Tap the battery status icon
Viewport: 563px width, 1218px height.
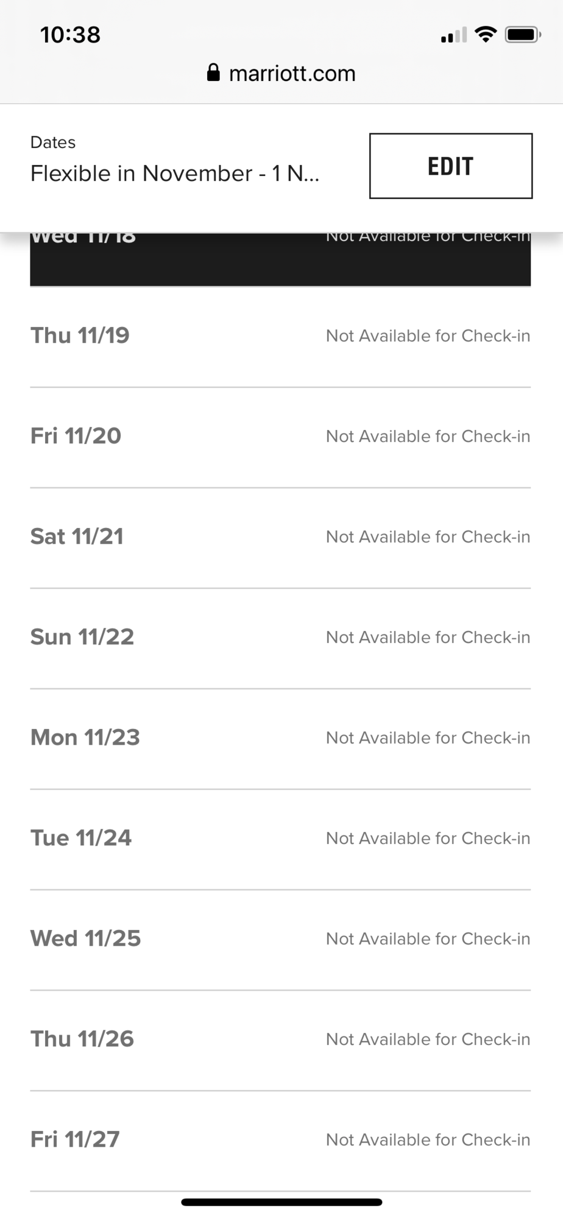click(523, 35)
